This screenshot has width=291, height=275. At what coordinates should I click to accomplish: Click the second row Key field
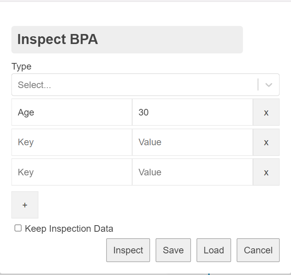pyautogui.click(x=72, y=142)
